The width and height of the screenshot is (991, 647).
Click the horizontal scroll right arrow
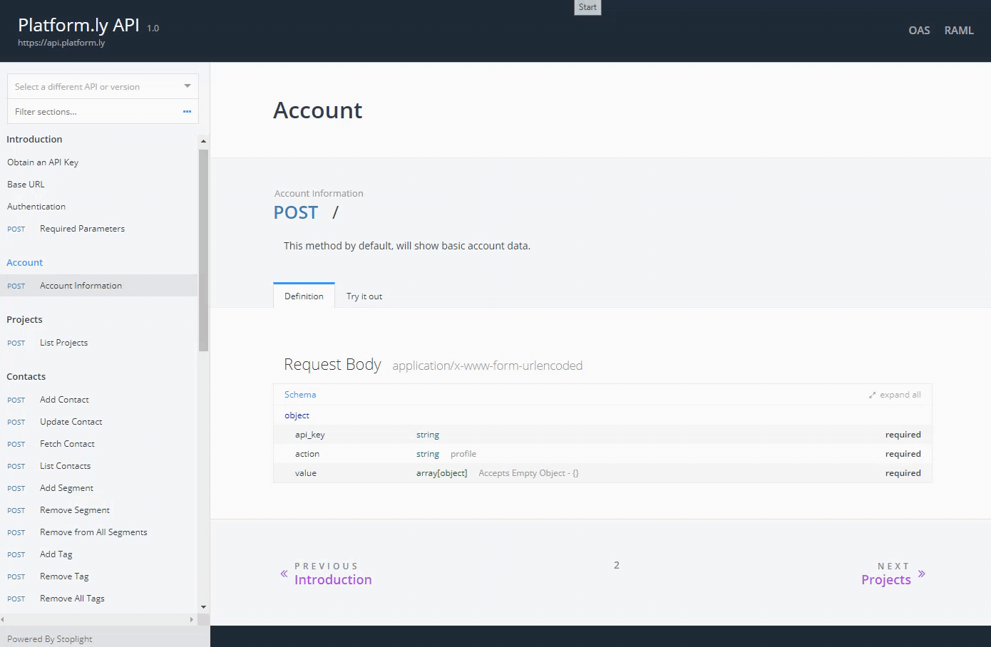click(x=191, y=620)
